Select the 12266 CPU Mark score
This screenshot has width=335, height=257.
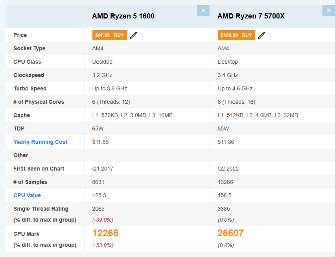point(105,233)
